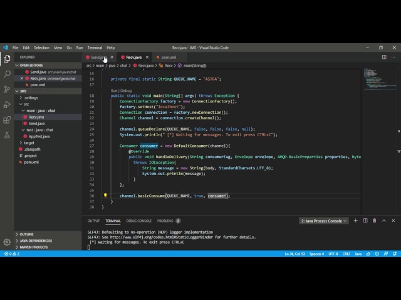Image resolution: width=401 pixels, height=300 pixels.
Task: Close the terminal panel
Action: (393, 221)
